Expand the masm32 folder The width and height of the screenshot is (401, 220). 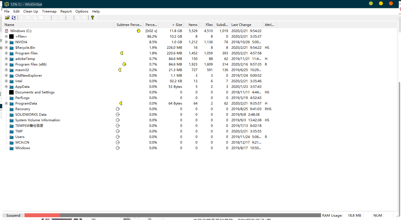tap(6, 70)
